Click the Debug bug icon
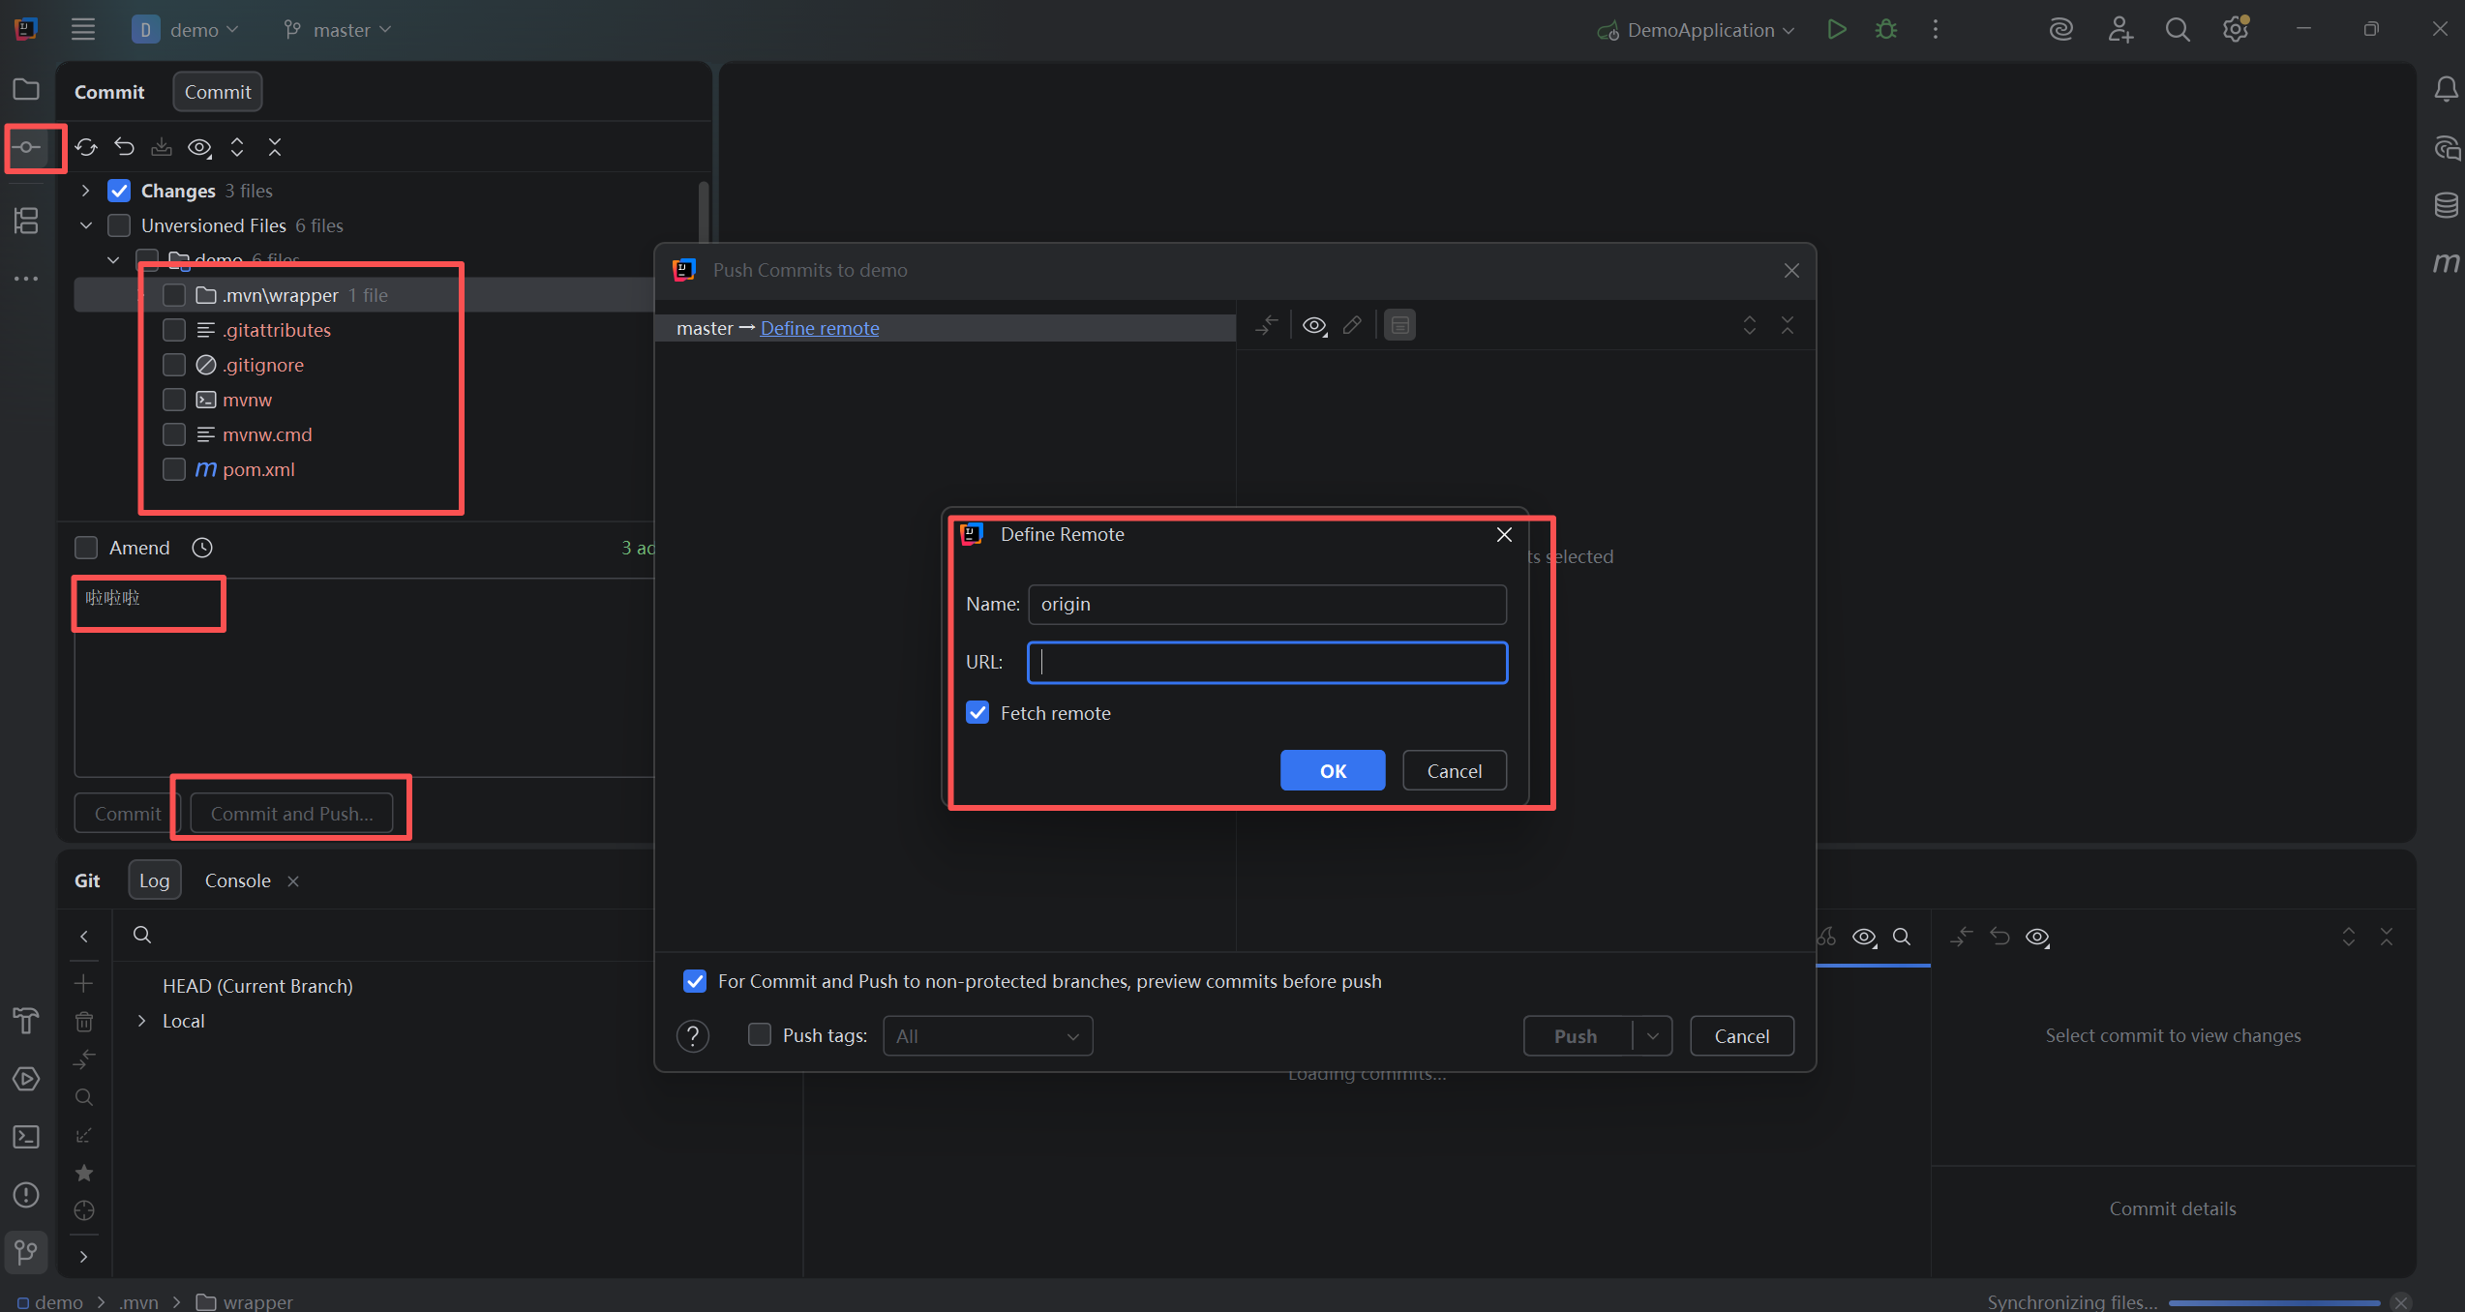2465x1312 pixels. click(1885, 30)
